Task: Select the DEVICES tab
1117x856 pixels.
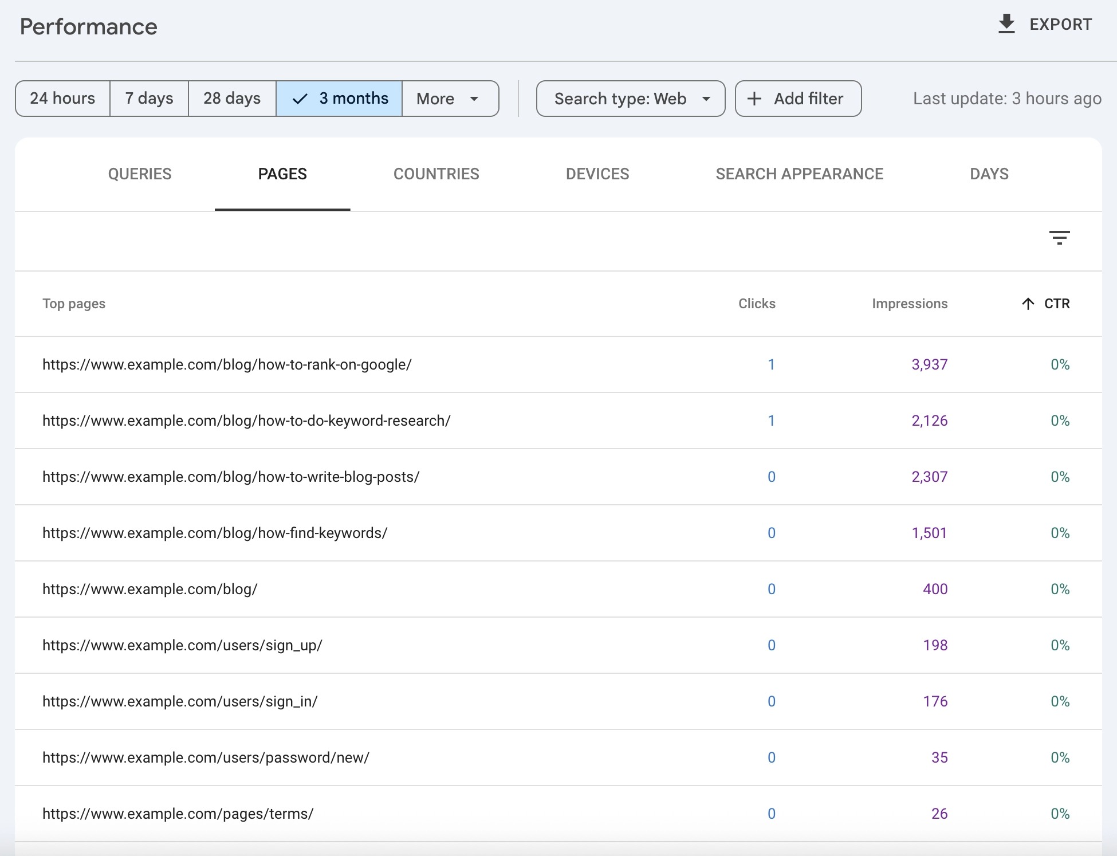Action: (597, 174)
